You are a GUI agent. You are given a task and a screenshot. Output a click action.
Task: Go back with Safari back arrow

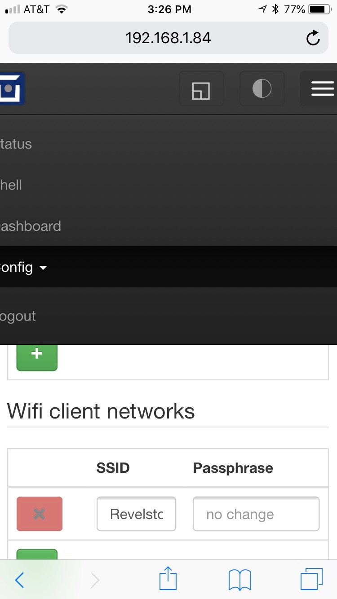coord(20,580)
